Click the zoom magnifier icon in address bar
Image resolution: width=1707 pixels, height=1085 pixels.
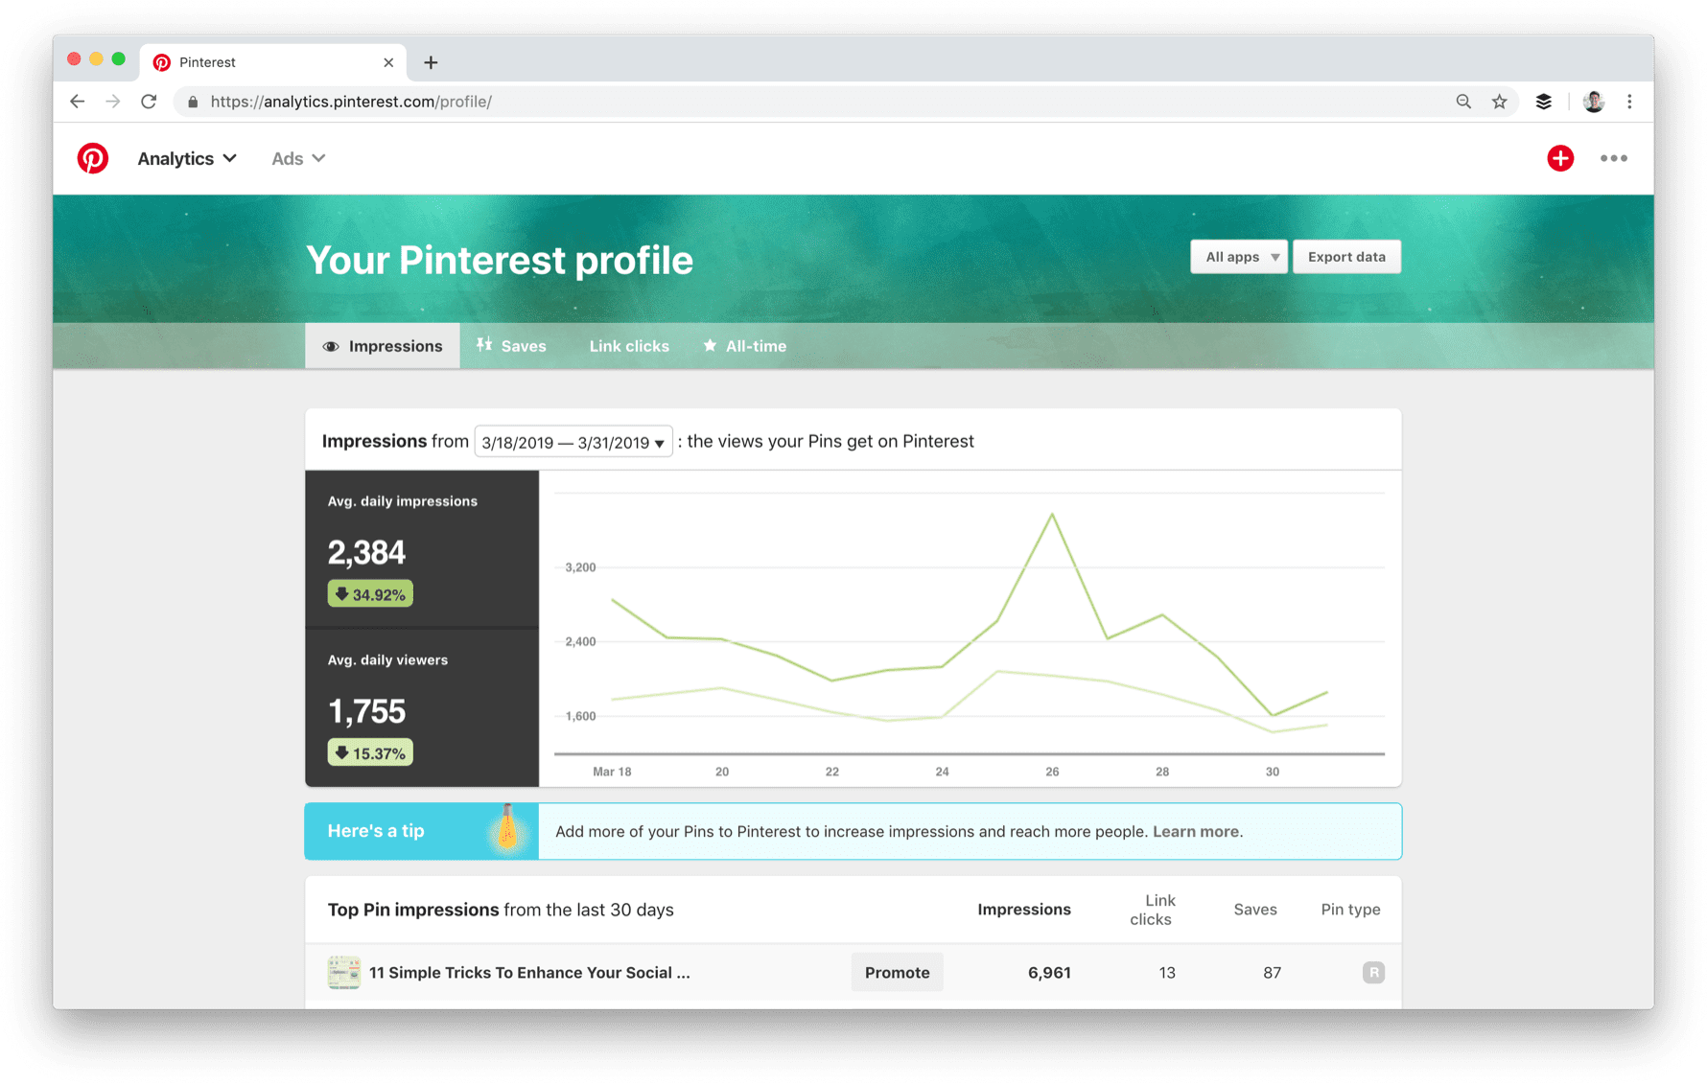click(x=1463, y=102)
